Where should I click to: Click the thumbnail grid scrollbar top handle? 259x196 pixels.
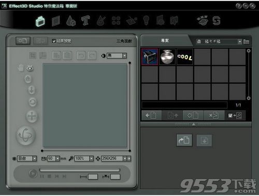pos(249,51)
